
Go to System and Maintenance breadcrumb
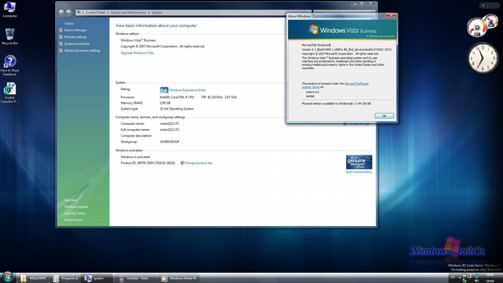tap(128, 13)
